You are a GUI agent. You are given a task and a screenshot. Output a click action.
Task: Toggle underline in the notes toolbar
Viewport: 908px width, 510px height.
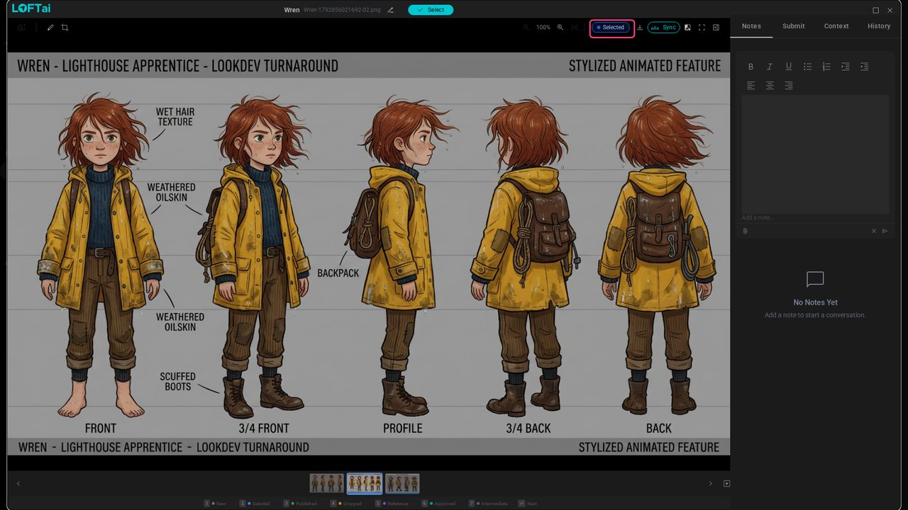click(788, 67)
